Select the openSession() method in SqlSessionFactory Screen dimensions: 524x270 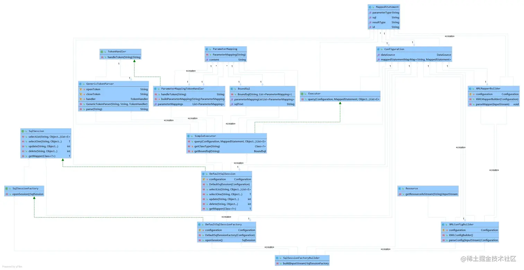[24, 194]
